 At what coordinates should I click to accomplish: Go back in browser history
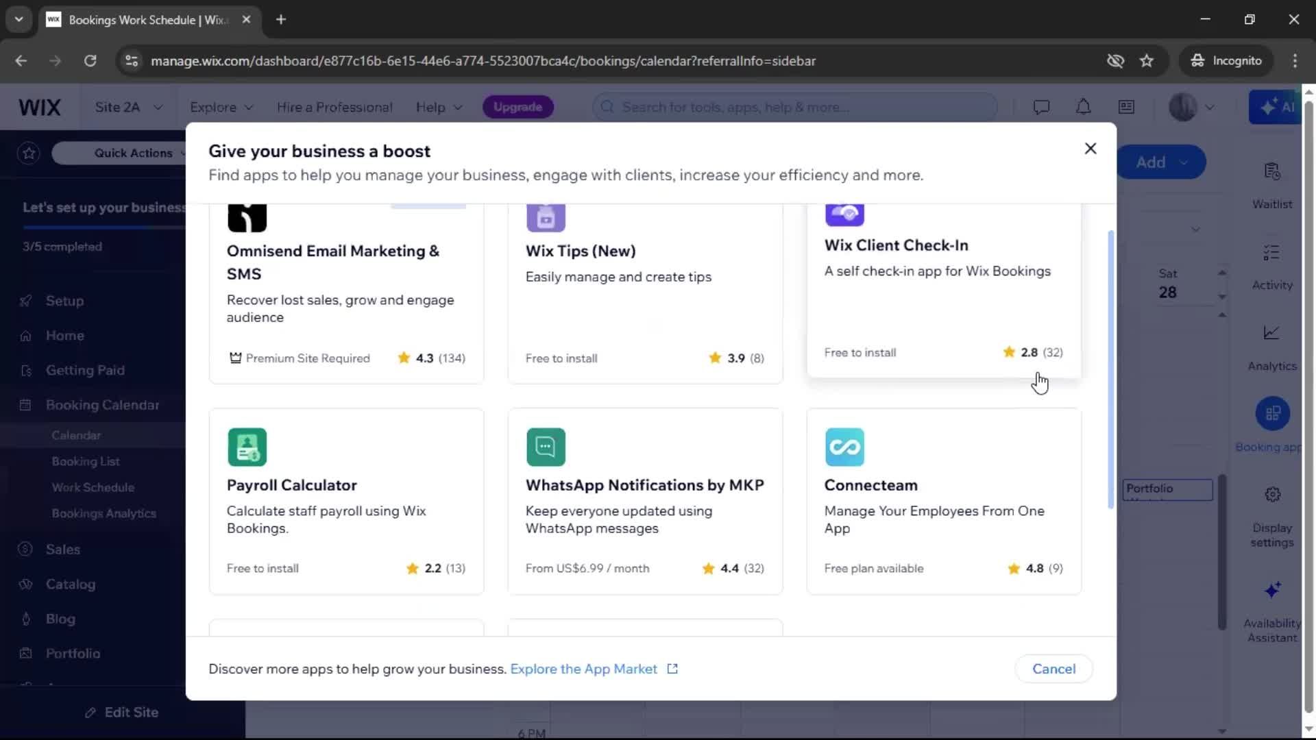tap(21, 61)
